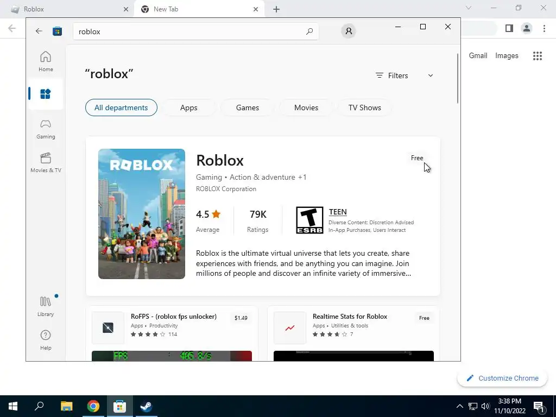The height and width of the screenshot is (417, 556).
Task: Click the Customize Chrome button
Action: (502, 378)
